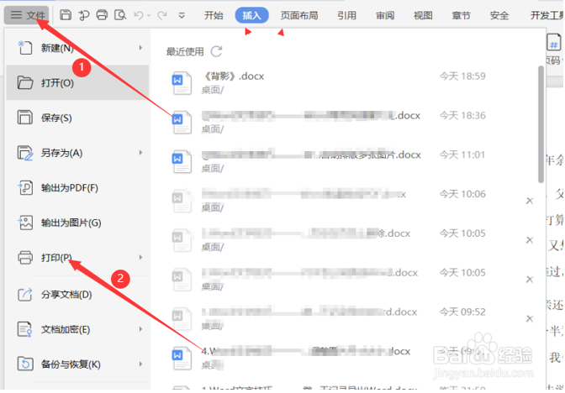Remove the 今天 09:52 file from recent list
Viewport: 565px width, 393px height.
(x=530, y=318)
